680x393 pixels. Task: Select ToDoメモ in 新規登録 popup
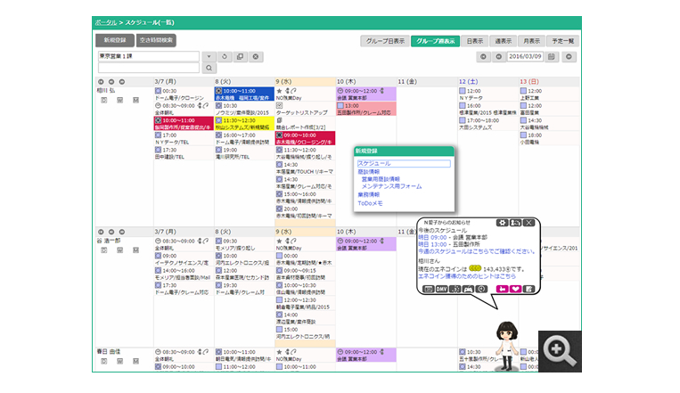[370, 203]
